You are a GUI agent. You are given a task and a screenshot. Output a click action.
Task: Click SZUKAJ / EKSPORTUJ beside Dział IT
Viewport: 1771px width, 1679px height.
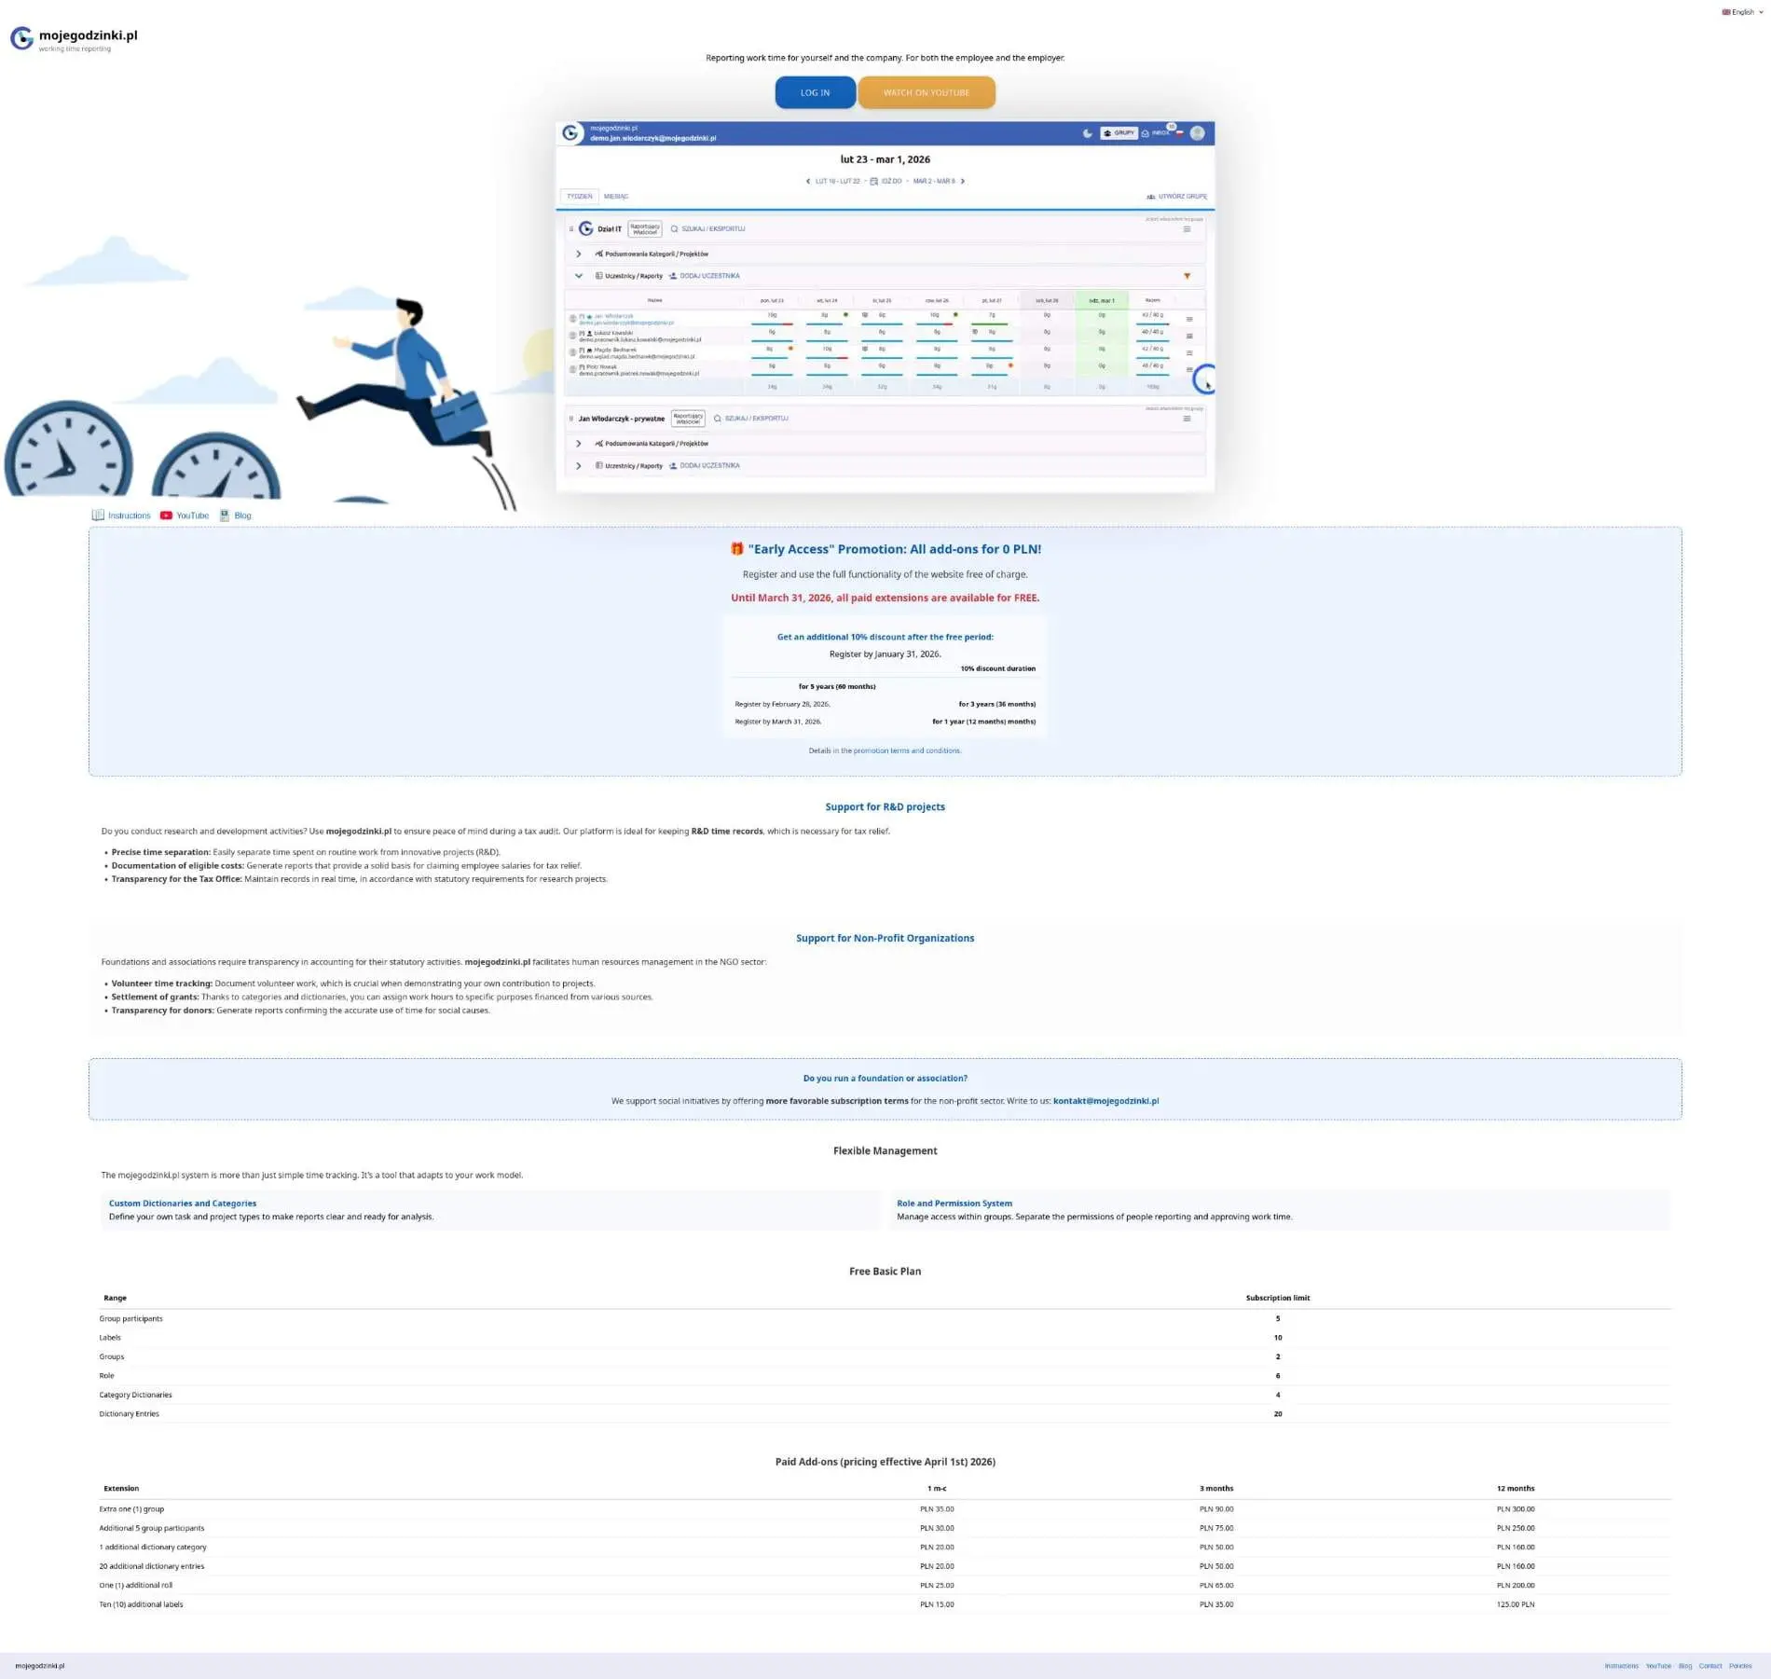[x=707, y=229]
